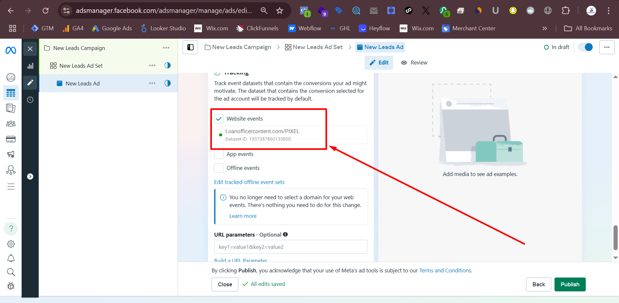The width and height of the screenshot is (619, 303).
Task: Click the URL parameters input field
Action: pos(291,247)
